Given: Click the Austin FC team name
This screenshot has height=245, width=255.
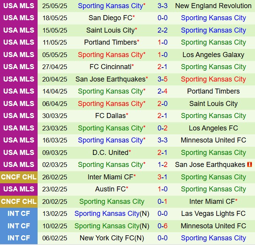Looking at the screenshot, I should (x=110, y=189).
